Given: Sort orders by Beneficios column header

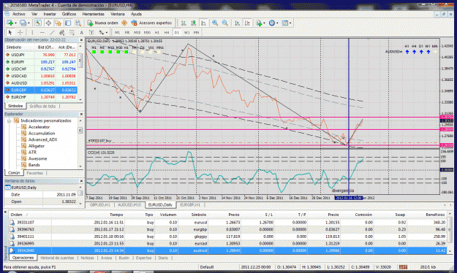Looking at the screenshot, I should click(x=435, y=215).
